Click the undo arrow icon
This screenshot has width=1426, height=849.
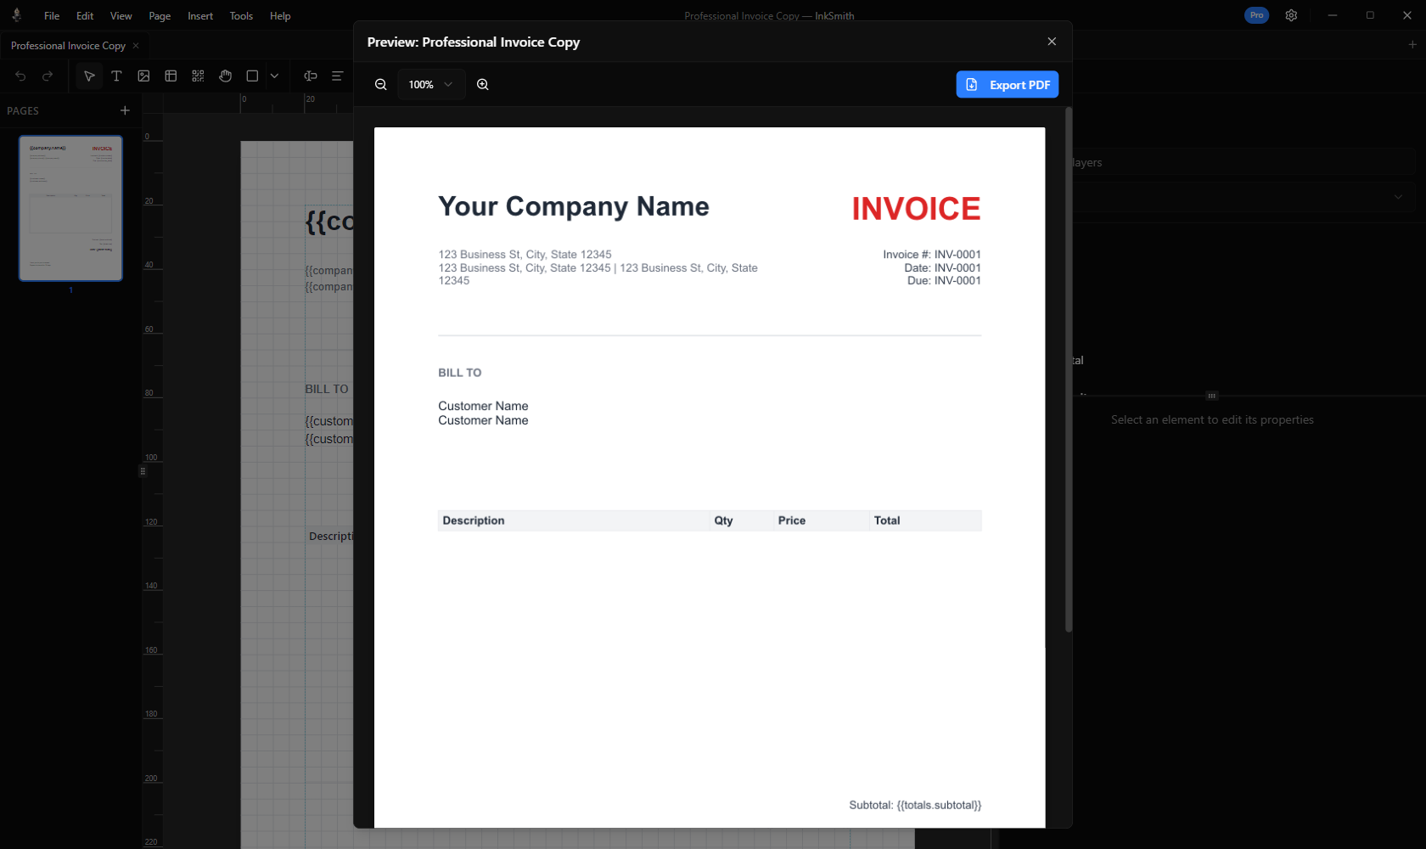[x=20, y=76]
